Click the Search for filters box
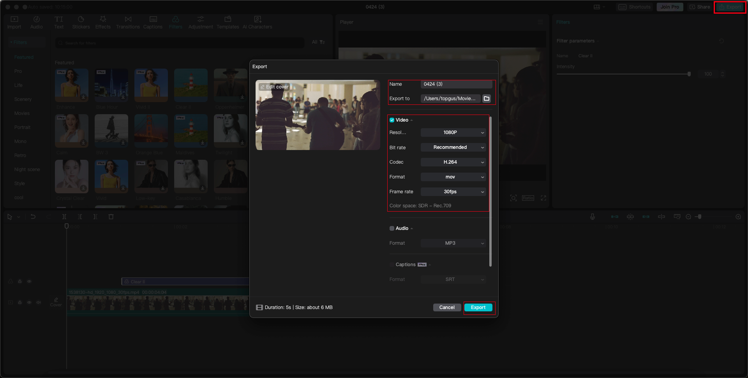This screenshot has width=748, height=378. point(180,43)
